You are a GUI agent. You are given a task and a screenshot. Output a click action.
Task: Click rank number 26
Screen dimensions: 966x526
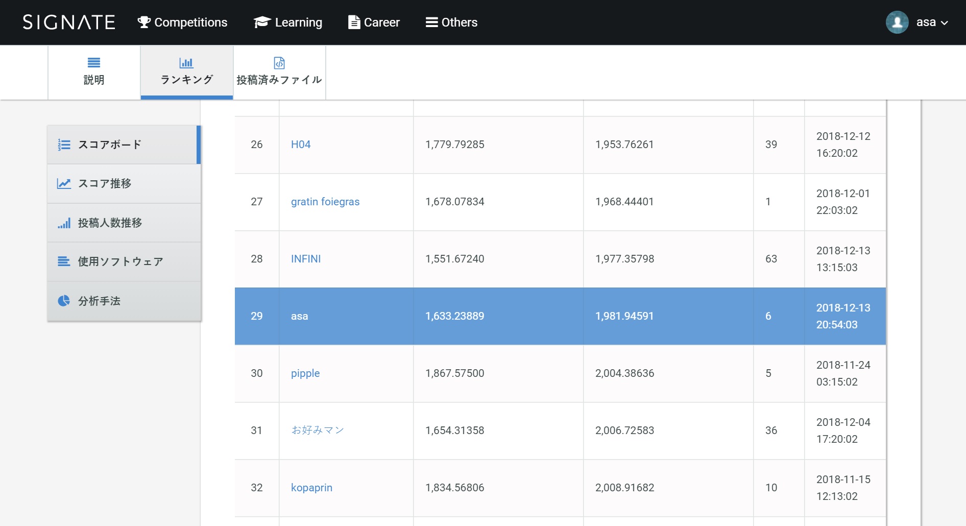257,145
